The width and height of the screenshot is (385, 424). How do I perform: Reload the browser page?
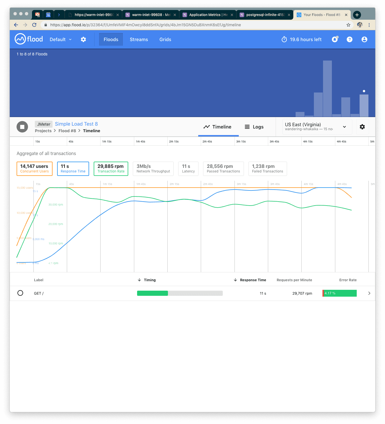pyautogui.click(x=34, y=25)
